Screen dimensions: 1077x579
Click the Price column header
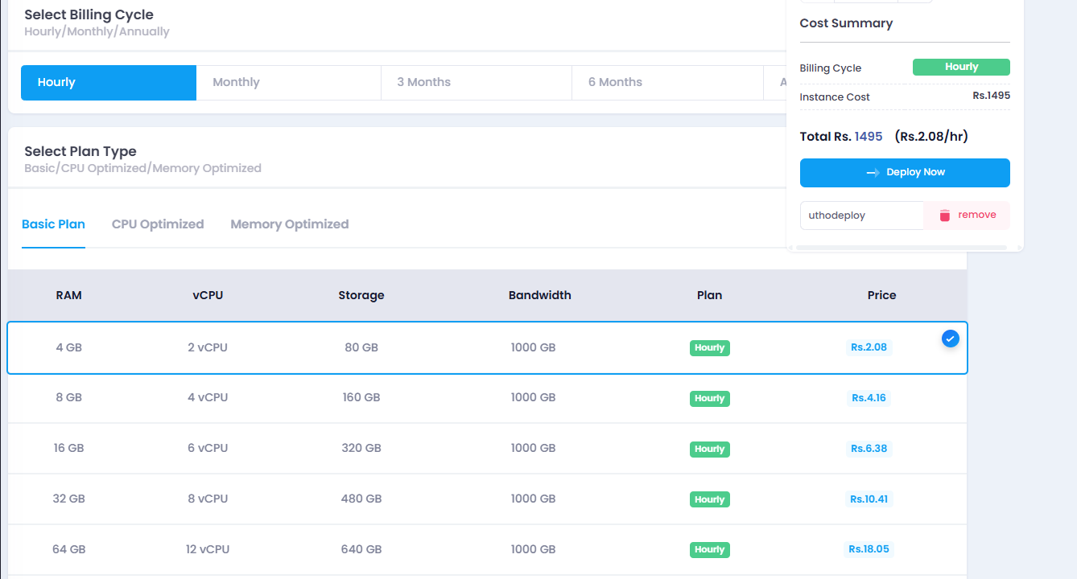pos(881,295)
